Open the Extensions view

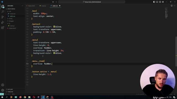(x=3, y=28)
